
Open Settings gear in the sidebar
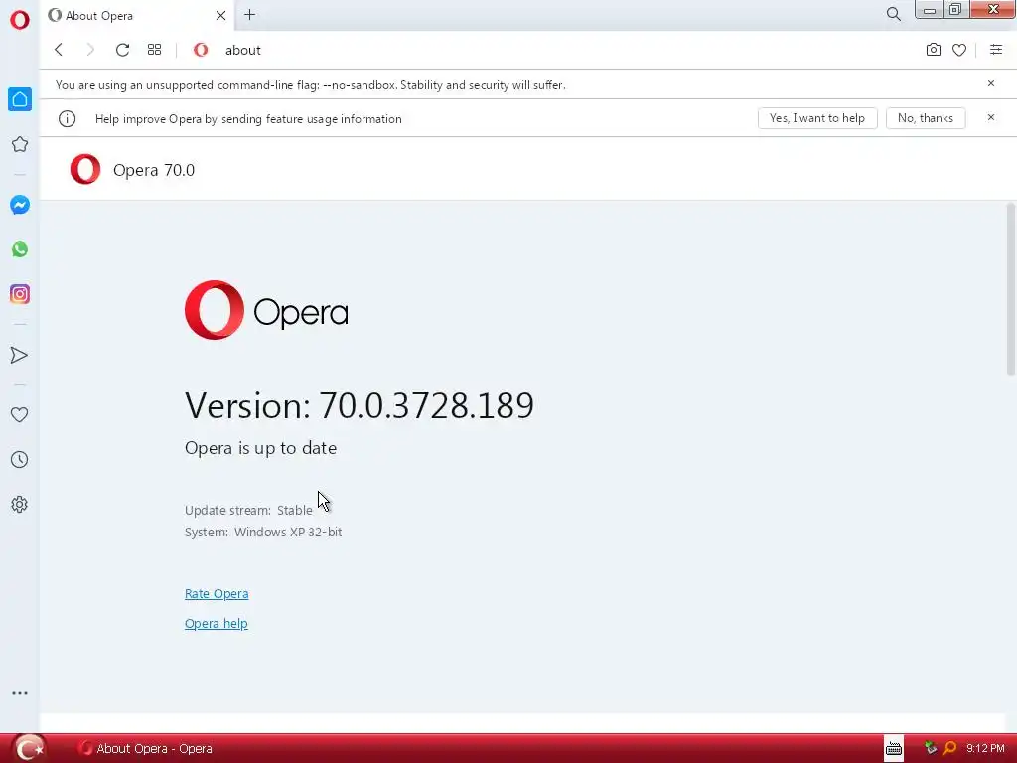coord(20,504)
